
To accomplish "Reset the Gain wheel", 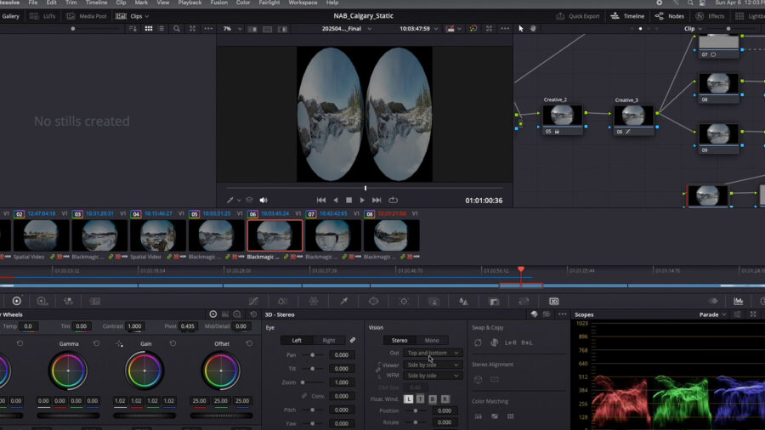I will [x=173, y=343].
